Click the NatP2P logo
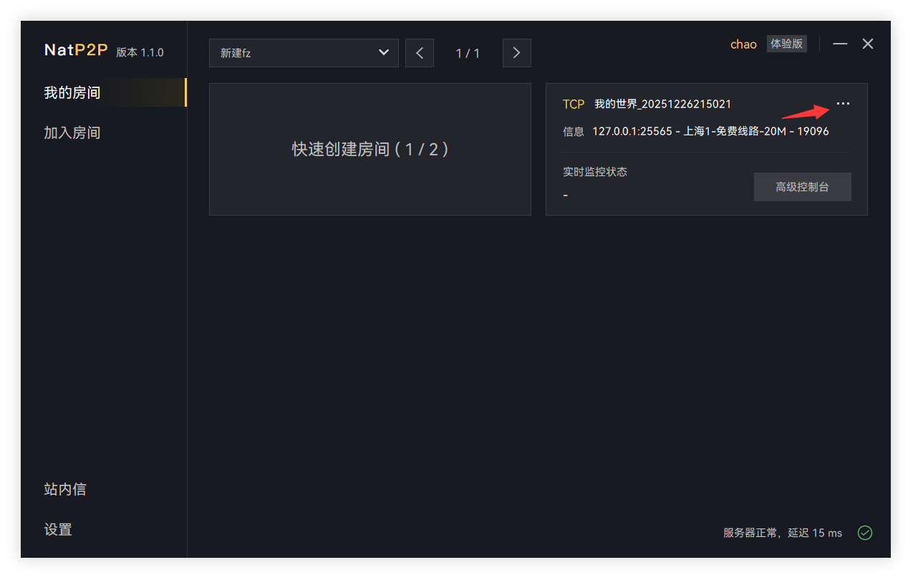This screenshot has height=580, width=913. [x=76, y=50]
